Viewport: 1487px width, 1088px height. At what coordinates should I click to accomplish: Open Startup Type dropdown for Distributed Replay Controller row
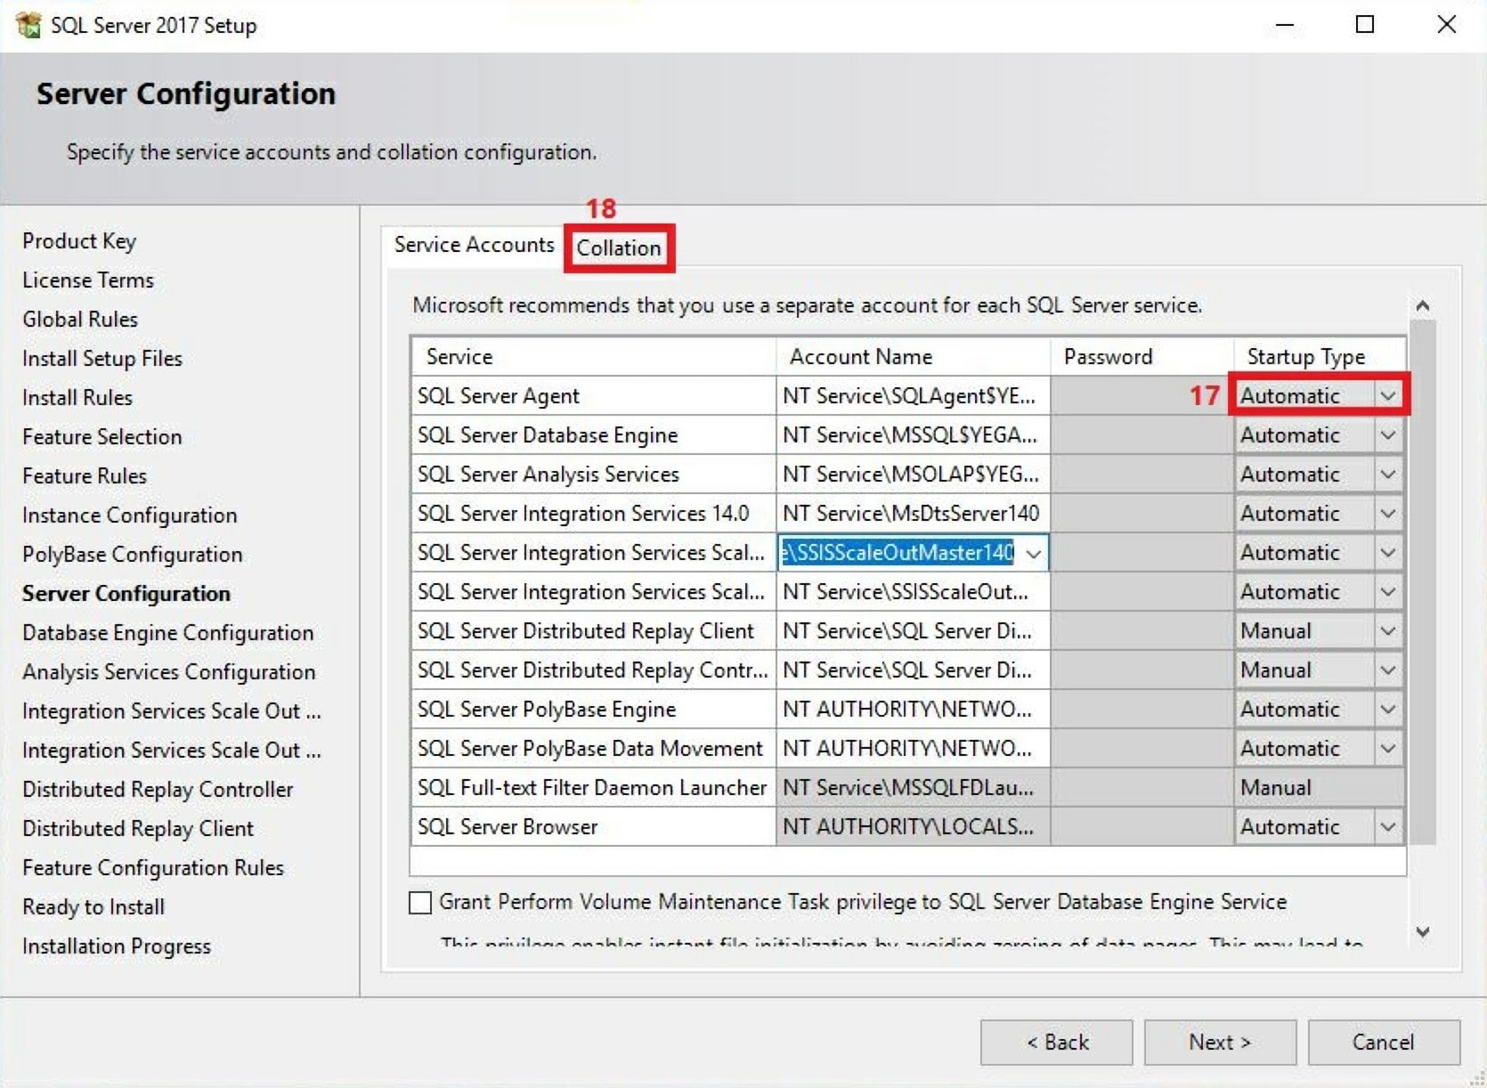(x=1387, y=670)
